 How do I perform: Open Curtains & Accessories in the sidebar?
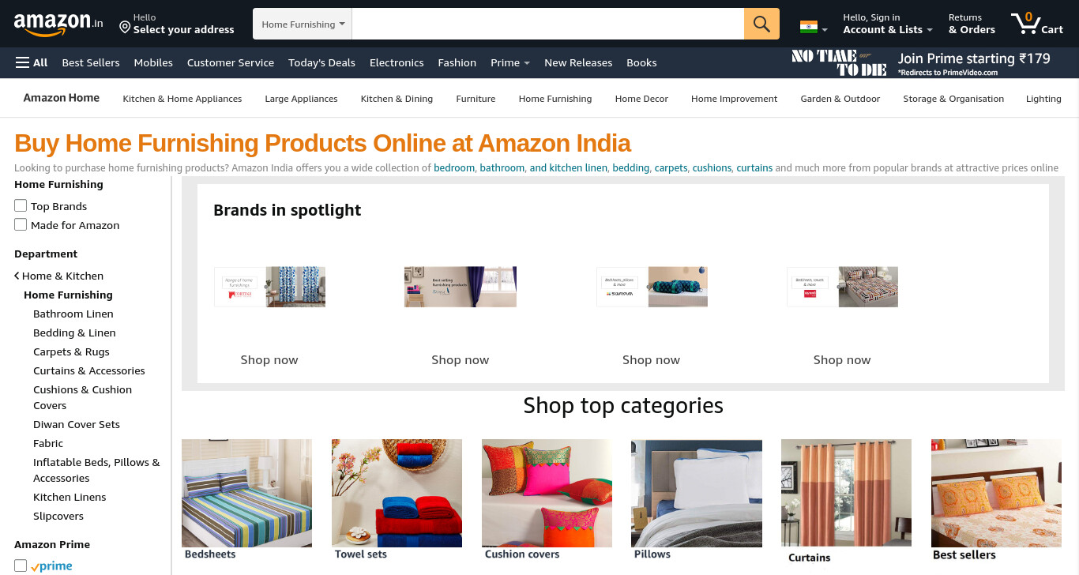tap(89, 370)
